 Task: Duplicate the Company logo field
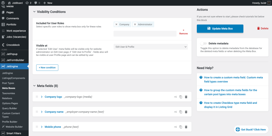tap(181, 97)
